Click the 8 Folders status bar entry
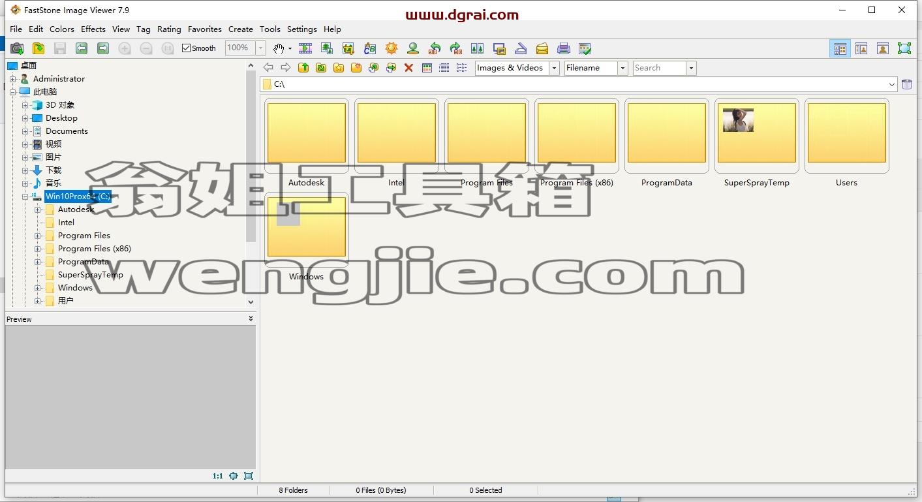The height and width of the screenshot is (502, 922). coord(294,490)
